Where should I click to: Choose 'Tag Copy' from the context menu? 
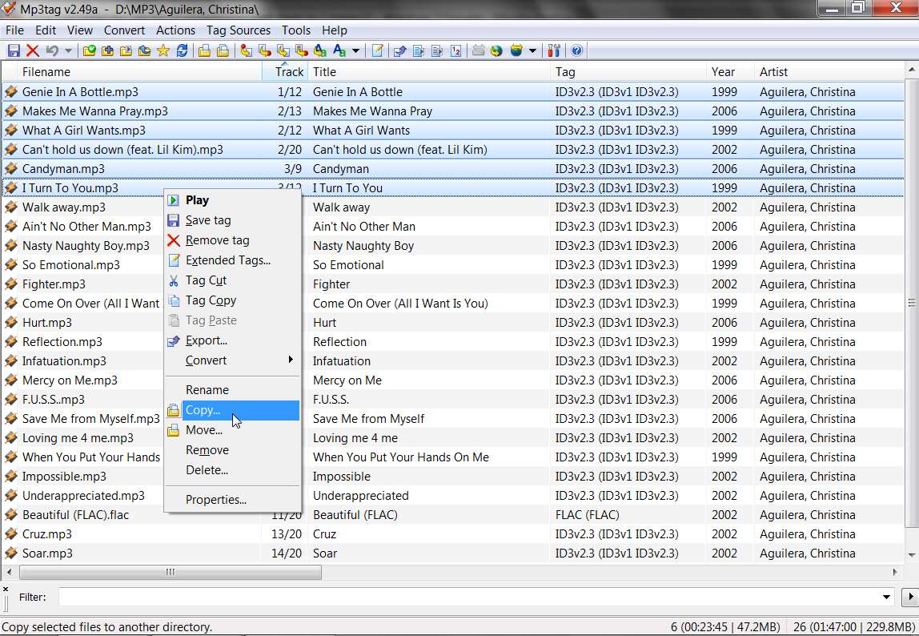(x=233, y=300)
